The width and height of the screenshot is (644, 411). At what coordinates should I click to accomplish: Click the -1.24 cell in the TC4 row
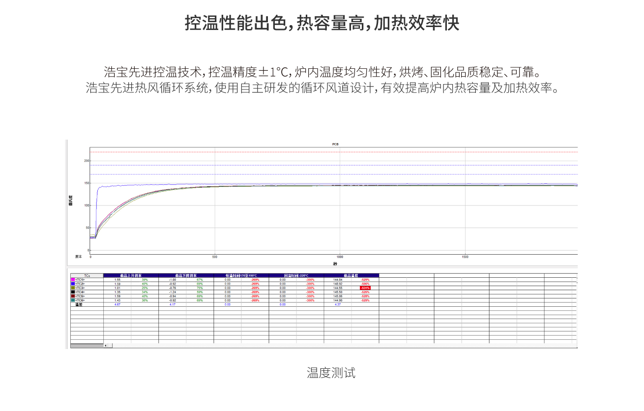173,292
